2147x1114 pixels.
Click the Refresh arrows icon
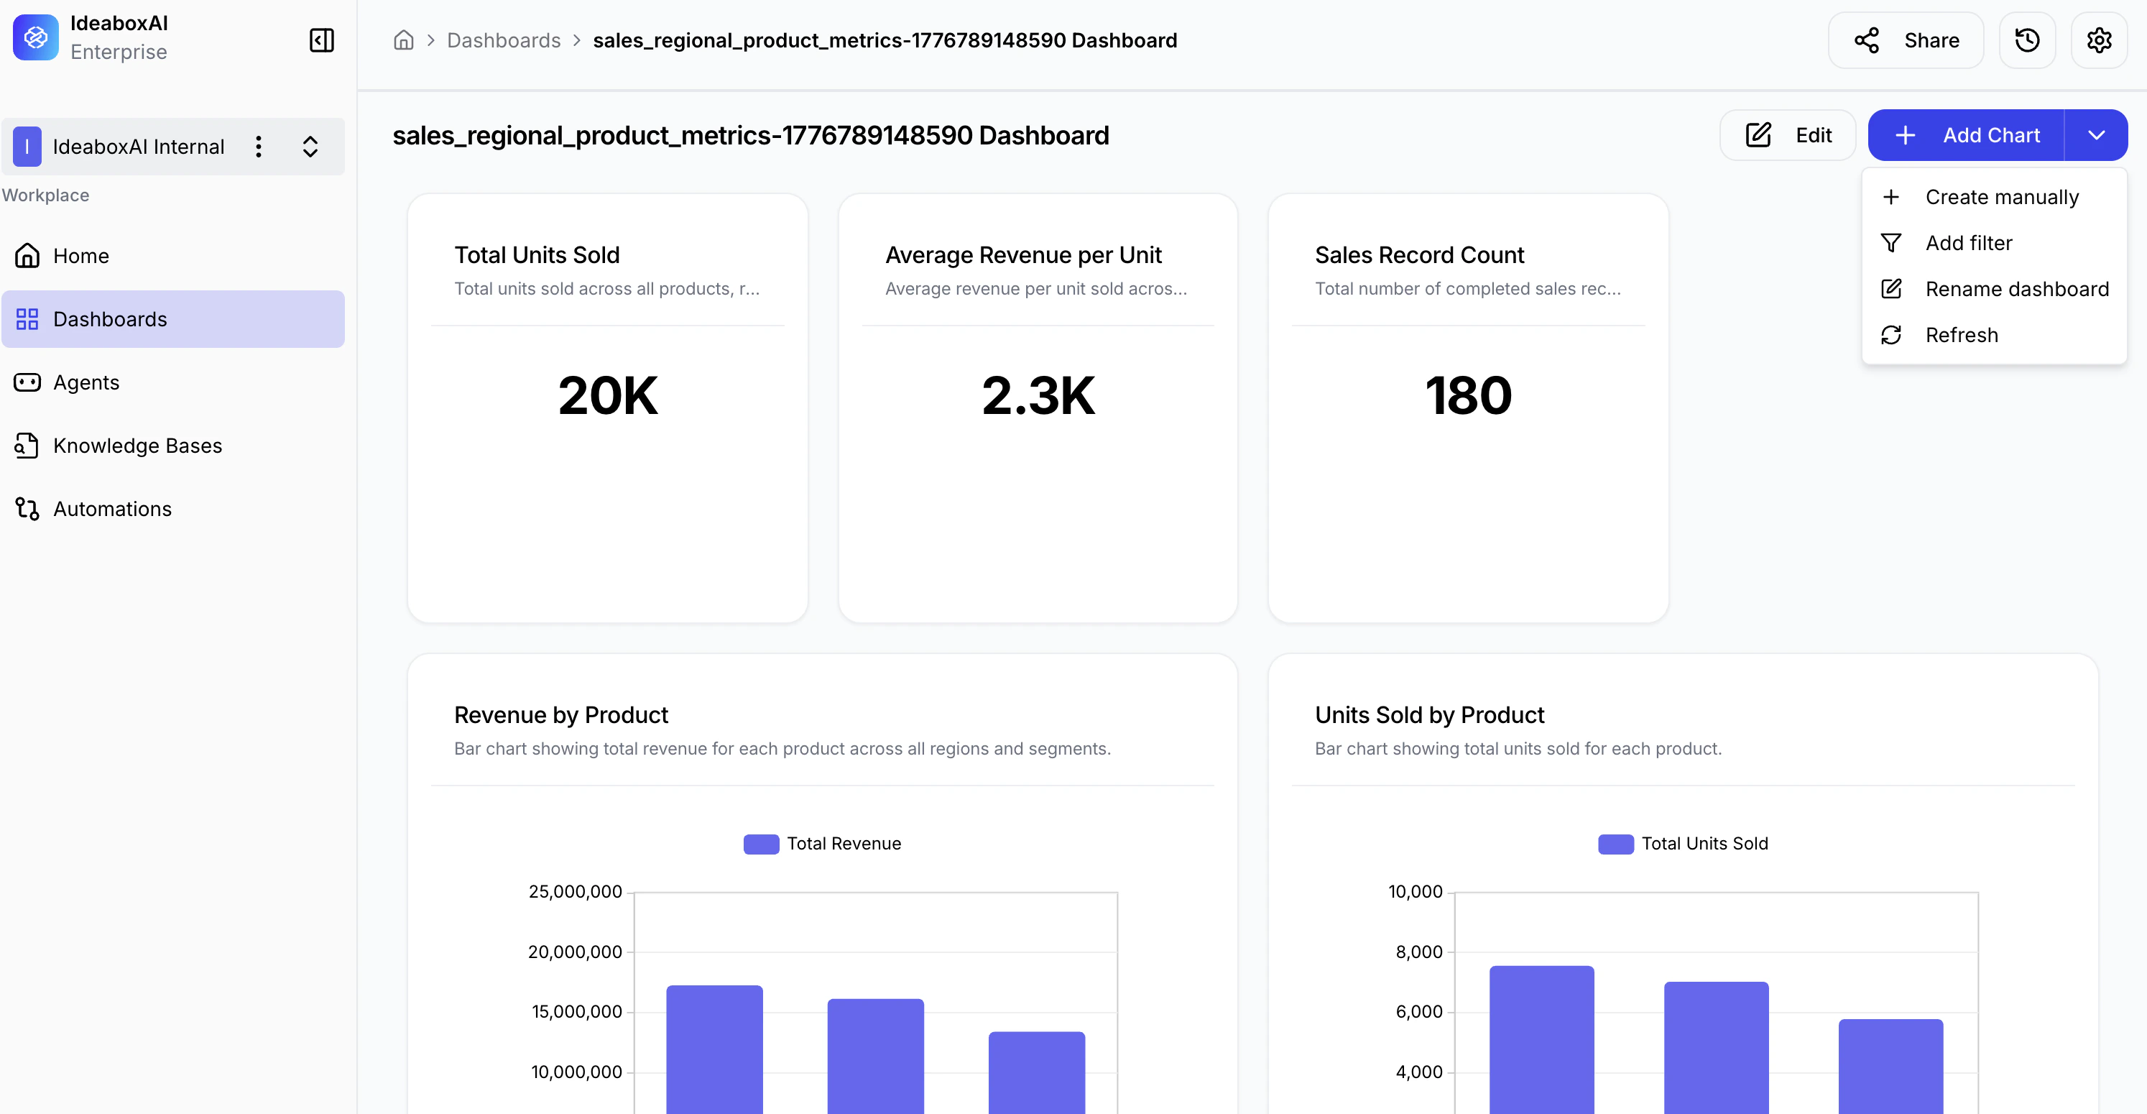click(1891, 334)
